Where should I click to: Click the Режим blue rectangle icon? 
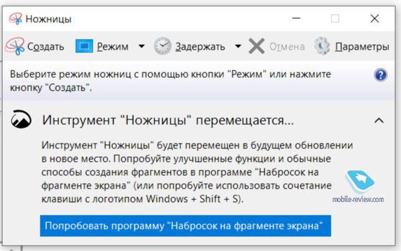(x=84, y=46)
